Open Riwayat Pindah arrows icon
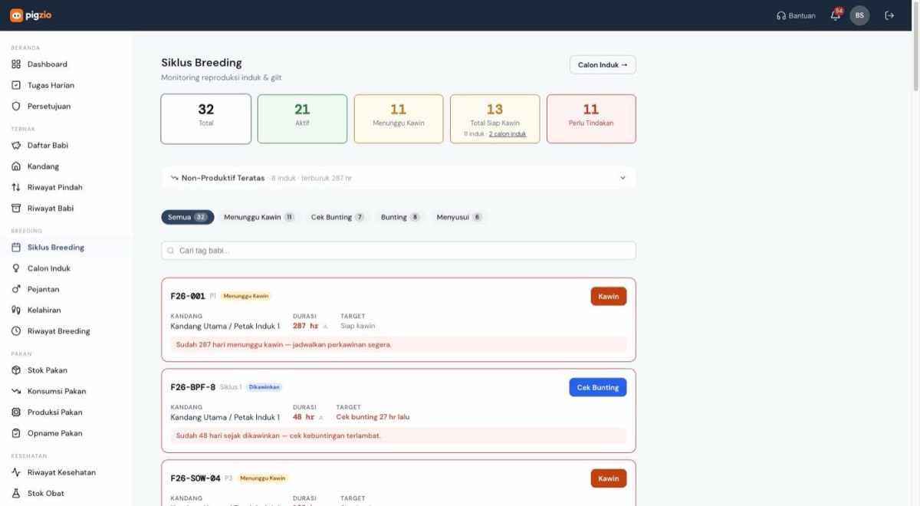The height and width of the screenshot is (506, 920). tap(16, 187)
